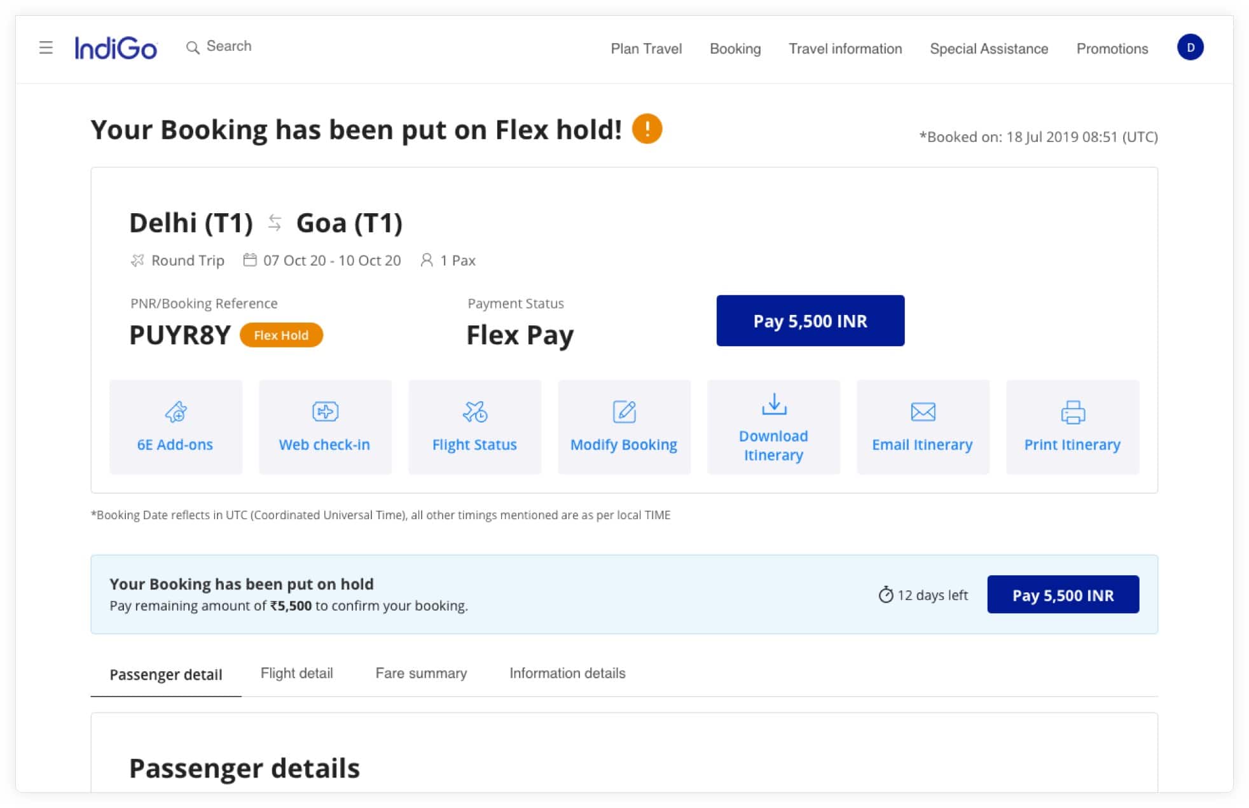The width and height of the screenshot is (1249, 808).
Task: Open Web check-in tile
Action: (x=325, y=427)
